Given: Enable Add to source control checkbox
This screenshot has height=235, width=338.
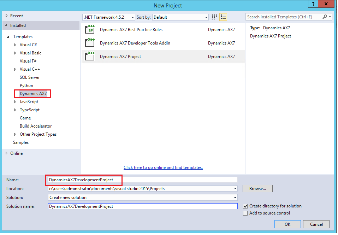Looking at the screenshot, I should pos(245,213).
